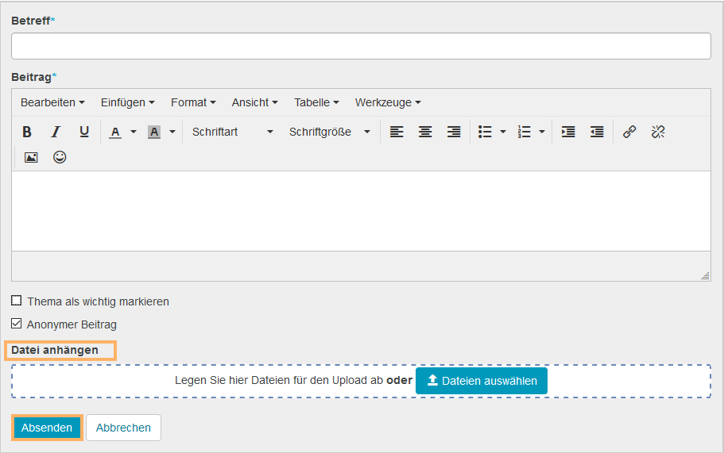Open the emoticons picker
The image size is (724, 453).
point(60,157)
